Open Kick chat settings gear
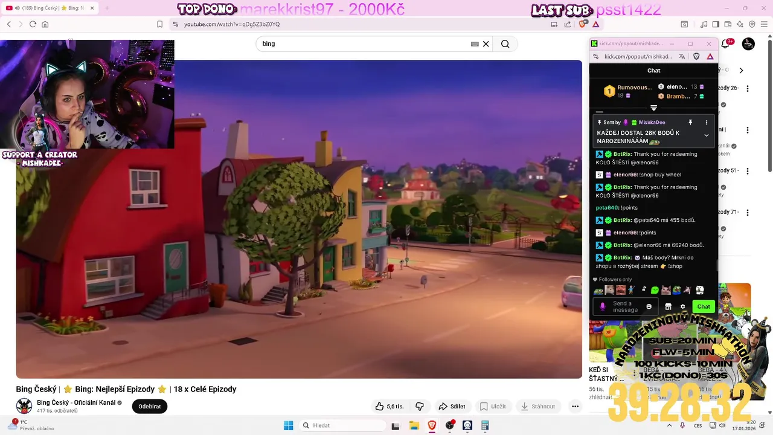773x435 pixels. coord(683,306)
